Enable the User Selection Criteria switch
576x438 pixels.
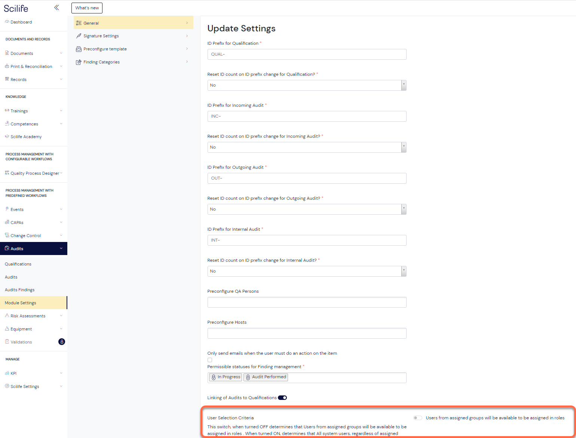click(417, 417)
